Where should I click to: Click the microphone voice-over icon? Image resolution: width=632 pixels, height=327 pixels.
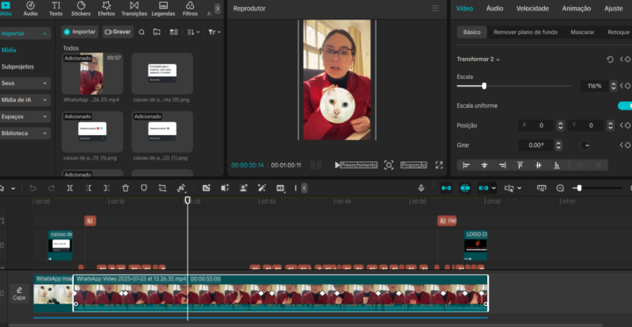click(x=421, y=188)
